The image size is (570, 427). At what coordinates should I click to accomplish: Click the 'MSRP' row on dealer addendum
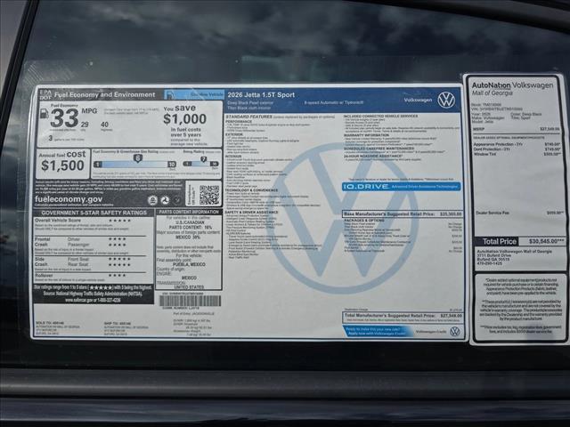click(516, 129)
